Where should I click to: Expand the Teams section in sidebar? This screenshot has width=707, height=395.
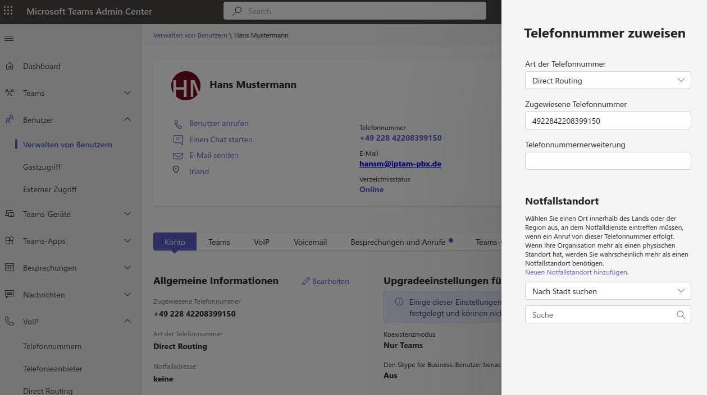tap(127, 93)
